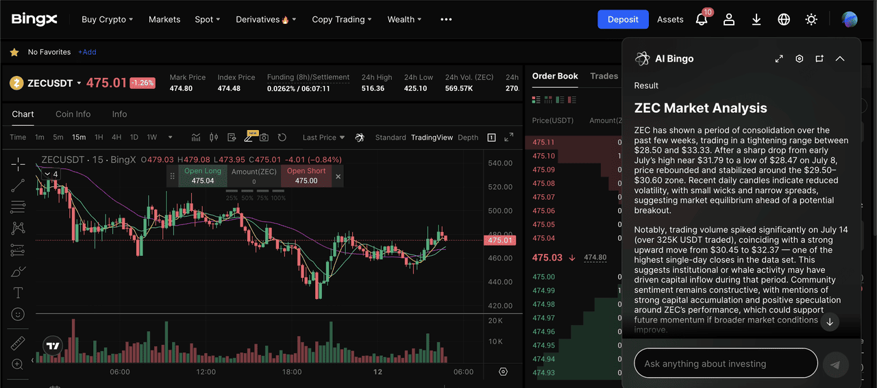Open the notifications bell

[x=701, y=20]
